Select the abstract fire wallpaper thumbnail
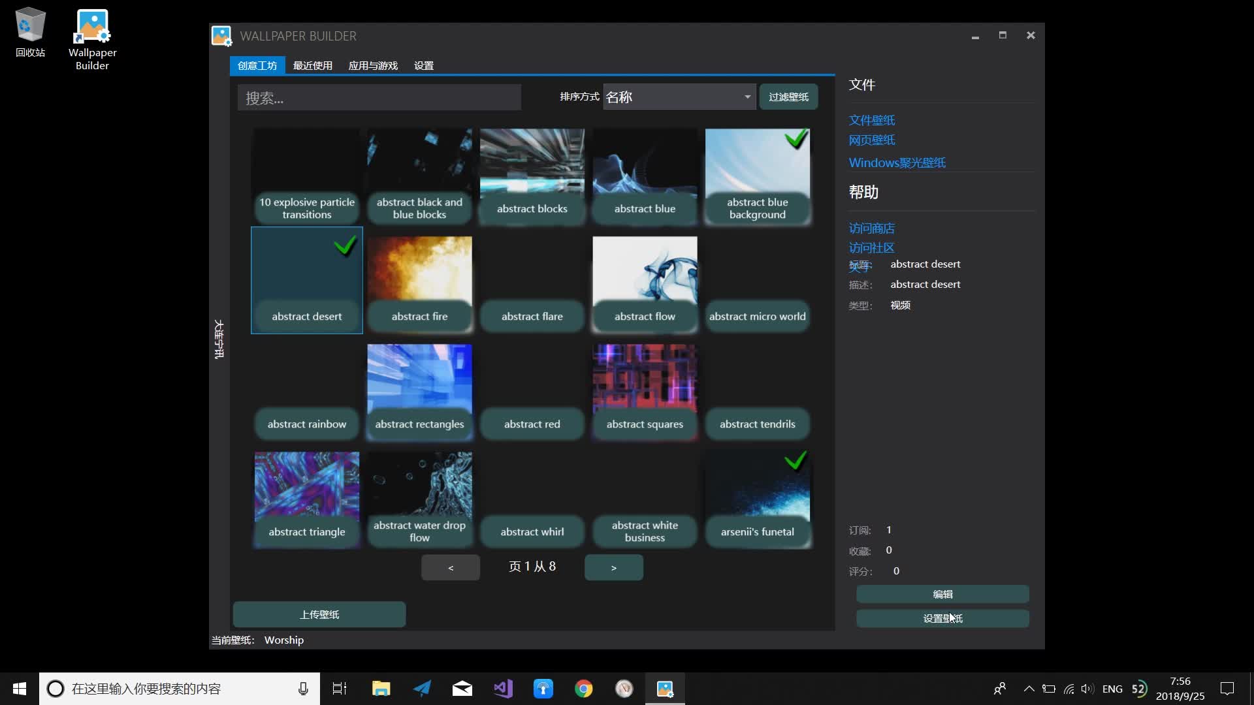The image size is (1254, 705). pos(419,281)
